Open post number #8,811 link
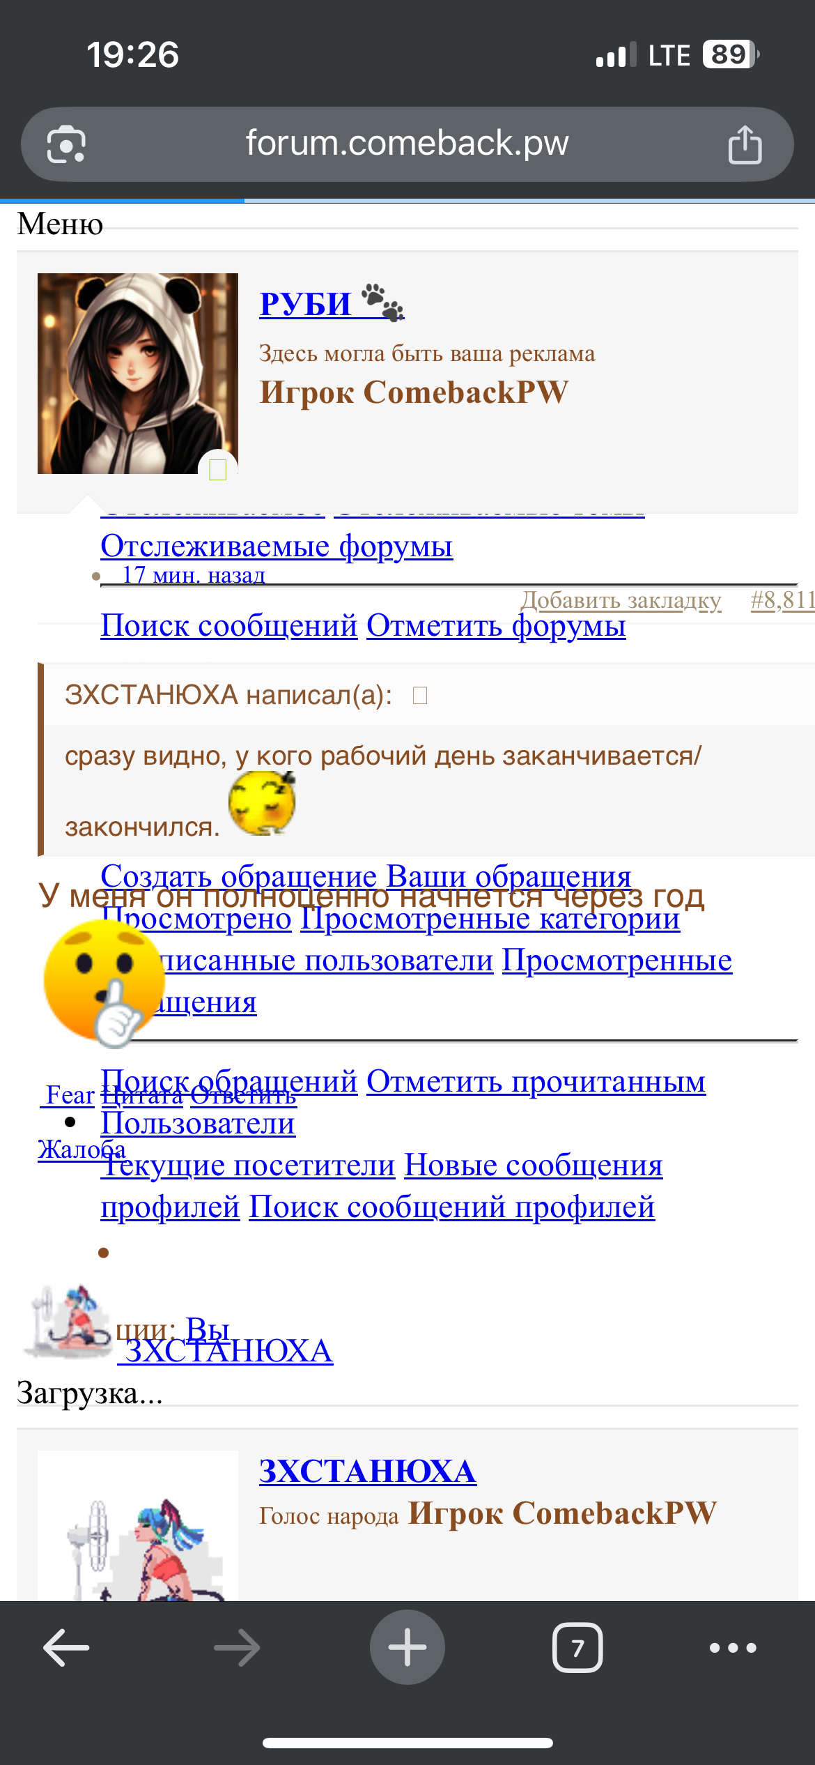 coord(782,600)
